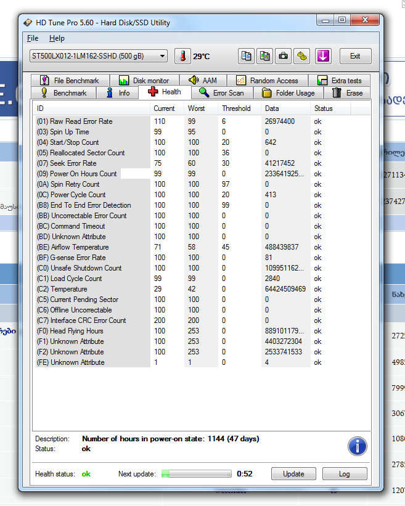Sort by the Current column header

pyautogui.click(x=167, y=108)
